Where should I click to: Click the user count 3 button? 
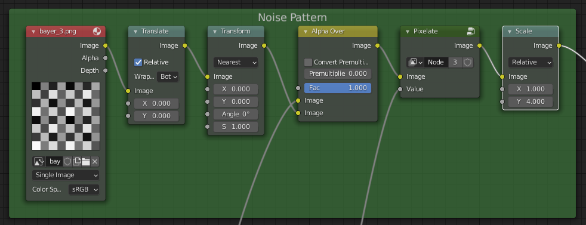point(455,63)
